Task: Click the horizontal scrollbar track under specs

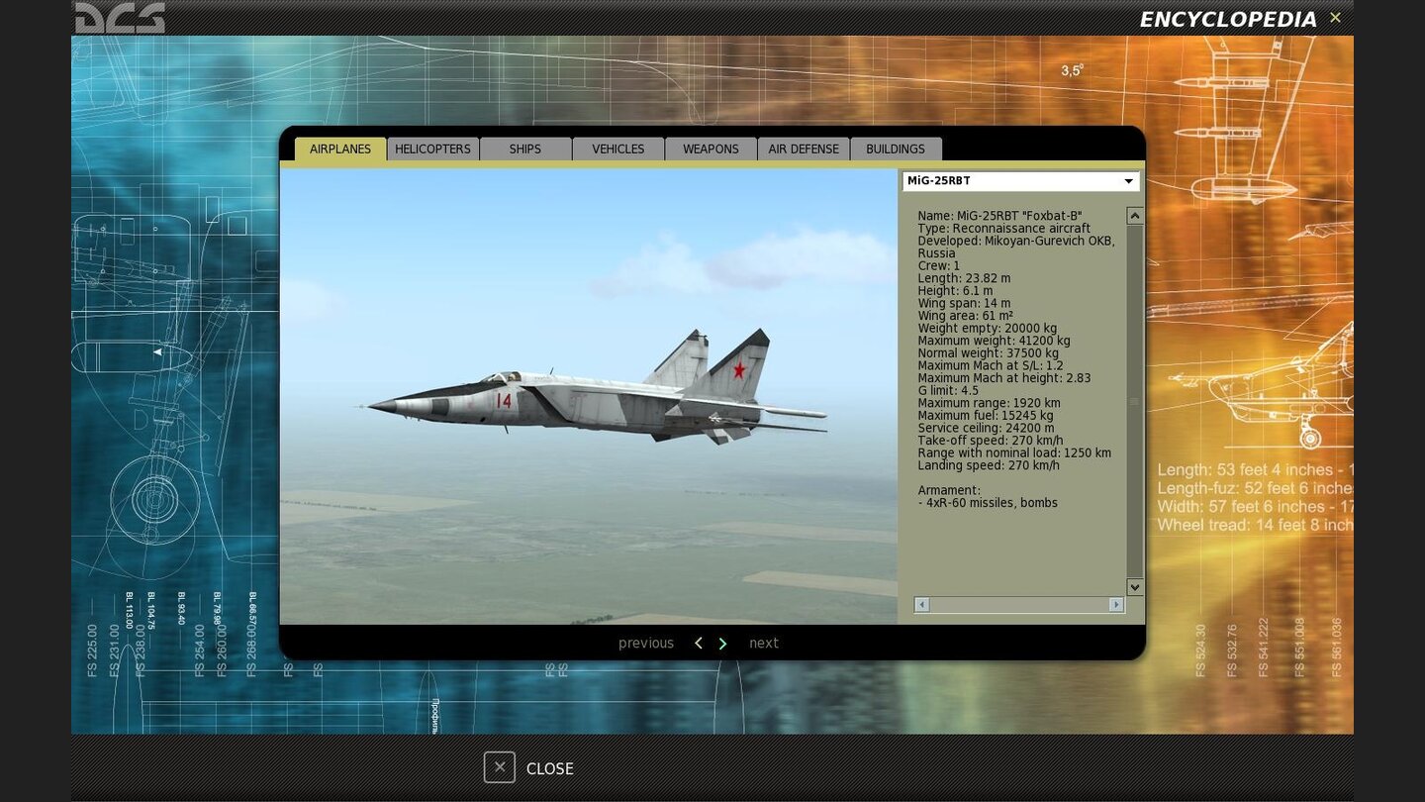Action: point(1019,605)
